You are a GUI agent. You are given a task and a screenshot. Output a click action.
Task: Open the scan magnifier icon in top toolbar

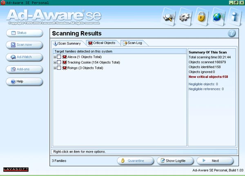click(168, 17)
